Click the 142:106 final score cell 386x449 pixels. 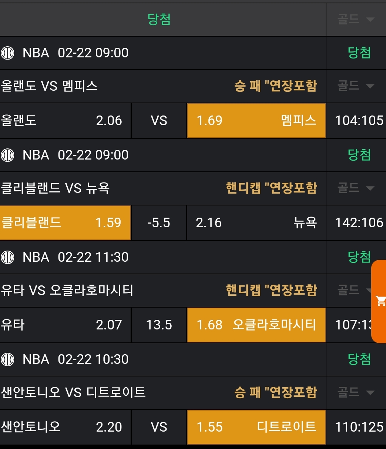pos(359,223)
